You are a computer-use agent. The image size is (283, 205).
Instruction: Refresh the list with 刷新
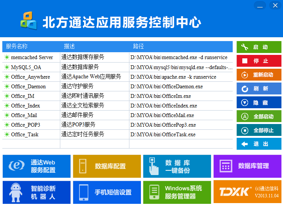pos(259,89)
